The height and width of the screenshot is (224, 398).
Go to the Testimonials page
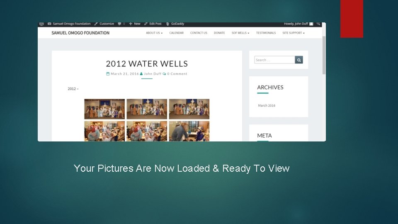point(266,33)
